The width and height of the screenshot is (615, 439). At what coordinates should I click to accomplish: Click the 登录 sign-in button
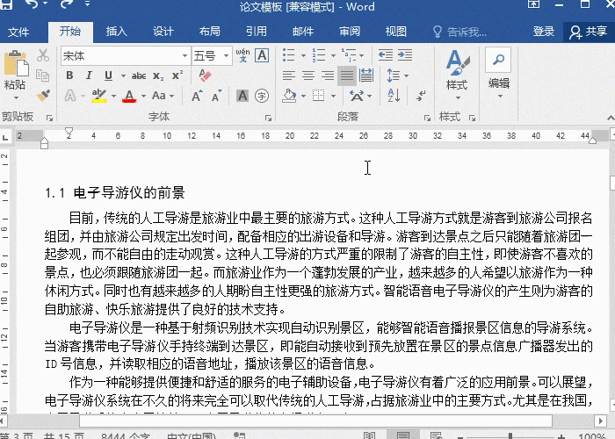[544, 32]
